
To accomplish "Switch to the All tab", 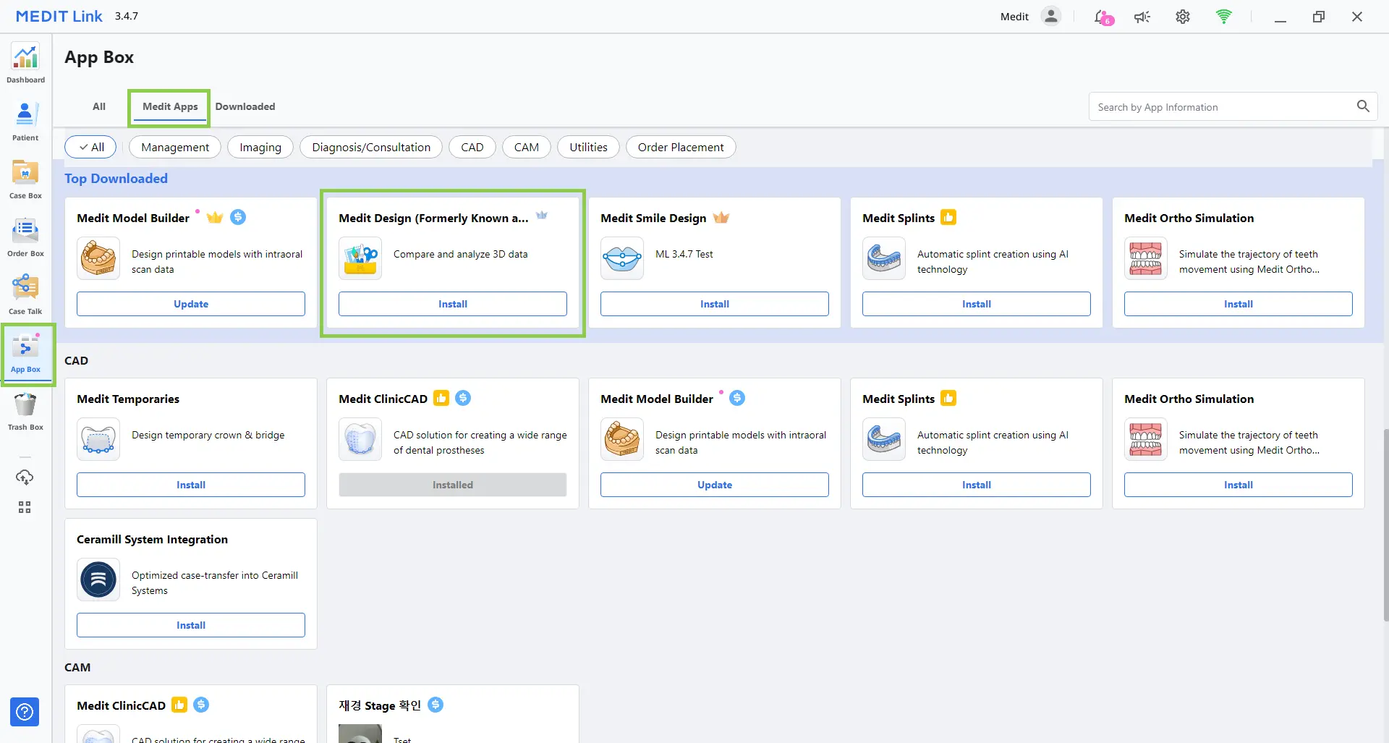I will click(99, 106).
